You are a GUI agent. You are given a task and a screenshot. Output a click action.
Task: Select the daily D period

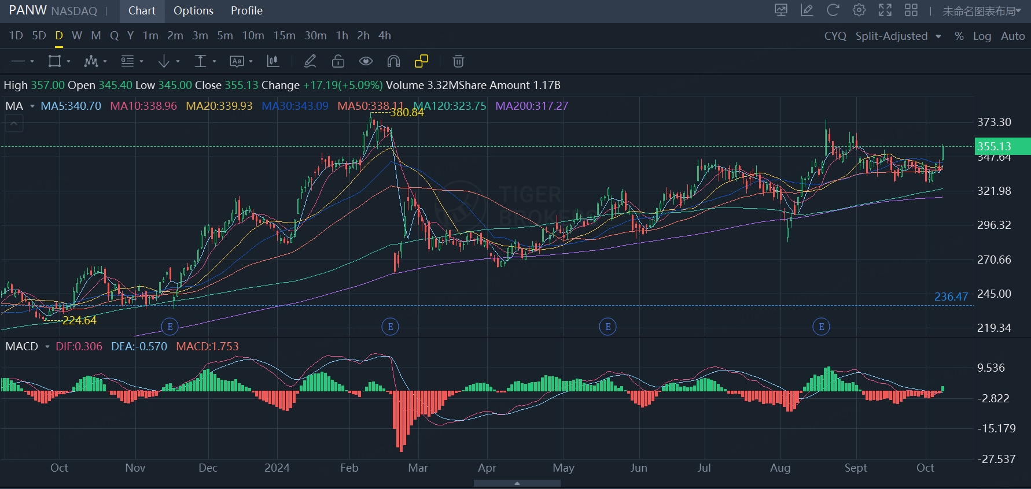pyautogui.click(x=59, y=36)
